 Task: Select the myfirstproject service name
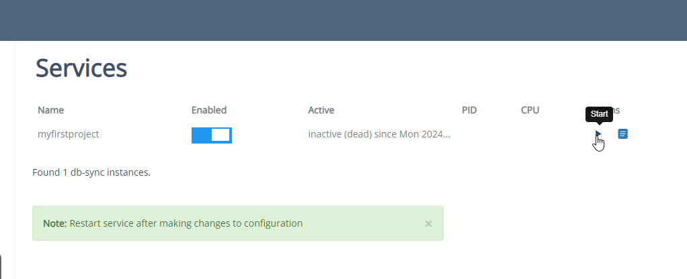point(69,134)
